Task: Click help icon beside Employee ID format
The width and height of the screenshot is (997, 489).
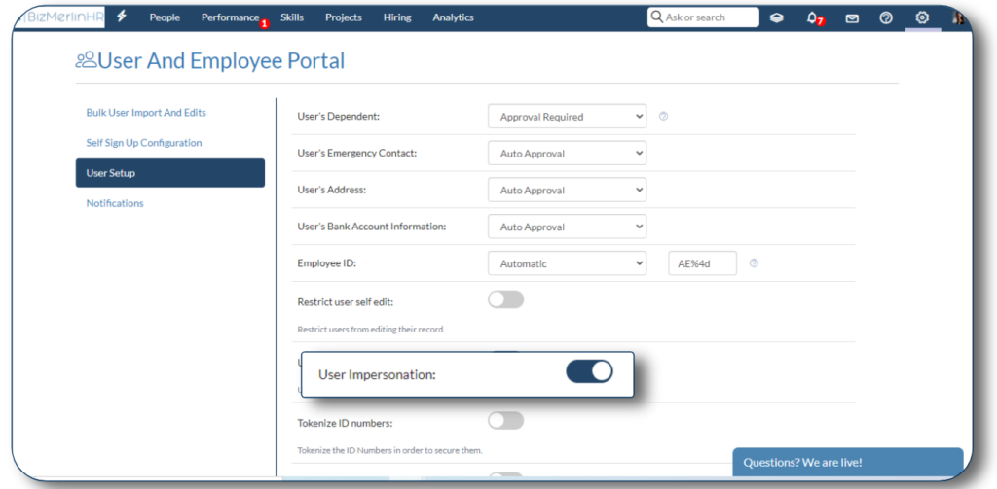Action: [754, 262]
